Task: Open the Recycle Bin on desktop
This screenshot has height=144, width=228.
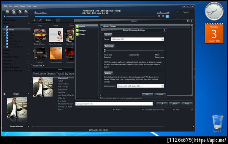Action: coord(217,123)
